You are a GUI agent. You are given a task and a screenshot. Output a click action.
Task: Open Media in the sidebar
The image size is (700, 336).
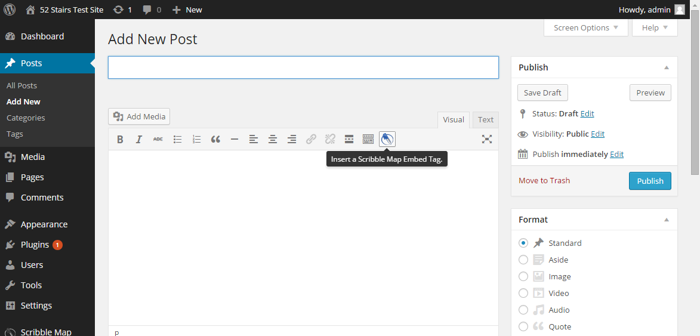point(47,157)
